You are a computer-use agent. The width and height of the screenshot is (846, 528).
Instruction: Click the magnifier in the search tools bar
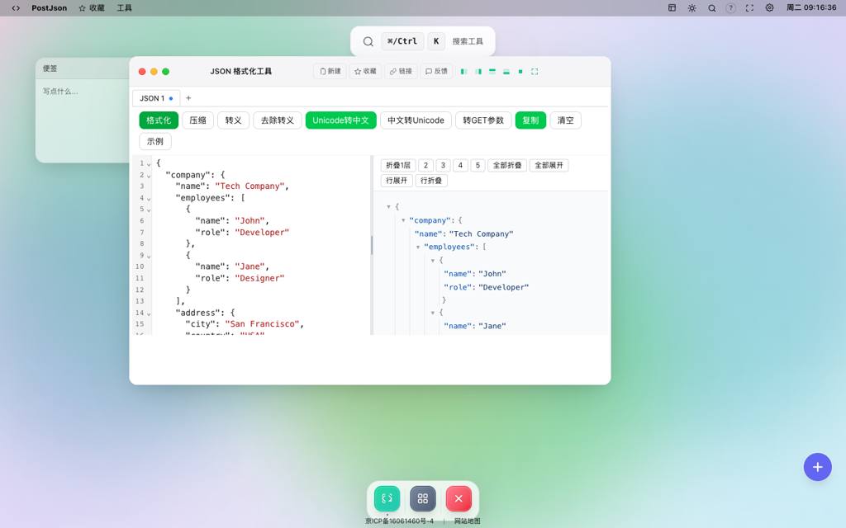pyautogui.click(x=368, y=41)
